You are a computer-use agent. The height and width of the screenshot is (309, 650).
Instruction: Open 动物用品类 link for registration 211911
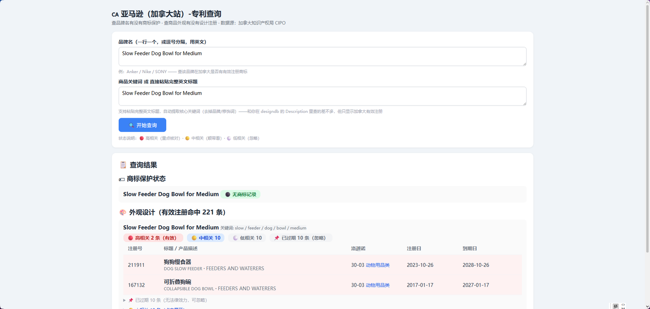(x=377, y=265)
